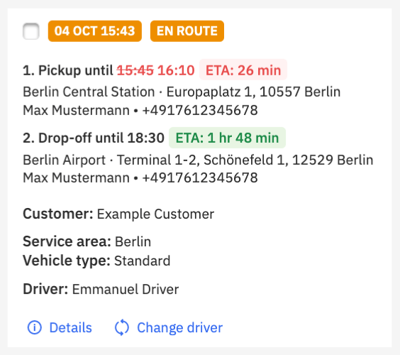400x355 pixels.
Task: Click the EN ROUTE status badge
Action: pyautogui.click(x=187, y=31)
